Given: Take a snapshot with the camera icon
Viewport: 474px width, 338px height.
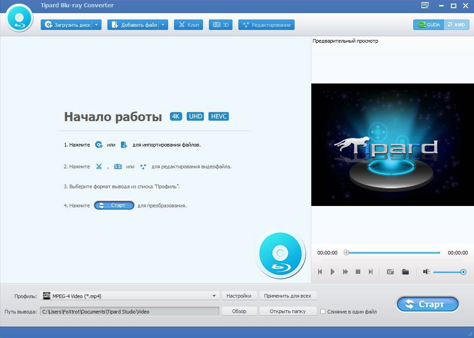Looking at the screenshot, I should pyautogui.click(x=390, y=272).
